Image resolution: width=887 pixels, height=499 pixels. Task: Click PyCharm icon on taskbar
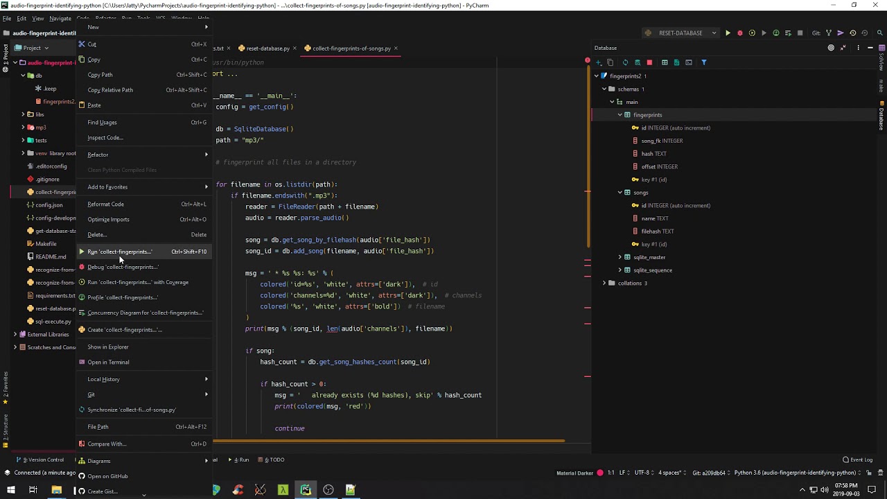click(x=306, y=490)
